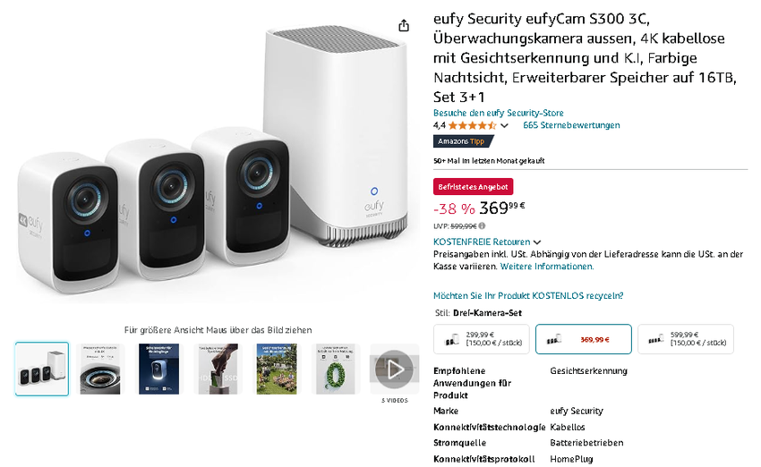Click the share icon above product image
The height and width of the screenshot is (467, 761).
(x=404, y=26)
